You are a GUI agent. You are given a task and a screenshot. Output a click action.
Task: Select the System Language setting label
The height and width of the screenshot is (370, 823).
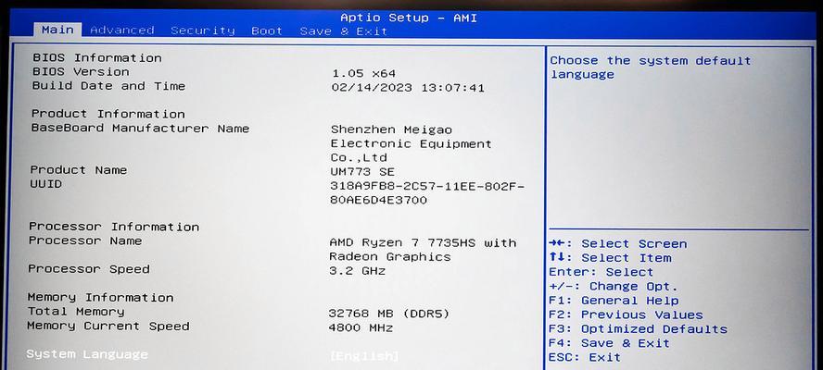pyautogui.click(x=87, y=354)
